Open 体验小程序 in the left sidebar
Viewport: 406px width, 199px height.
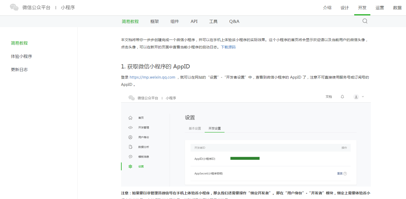21,56
